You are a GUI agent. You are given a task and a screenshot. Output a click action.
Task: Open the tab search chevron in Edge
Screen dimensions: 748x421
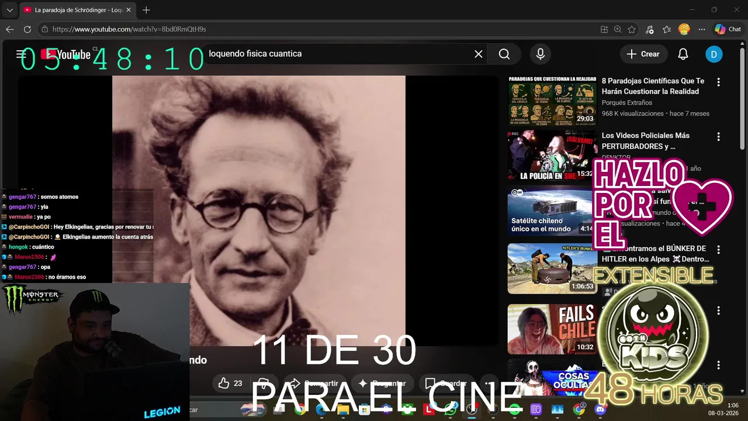click(9, 10)
